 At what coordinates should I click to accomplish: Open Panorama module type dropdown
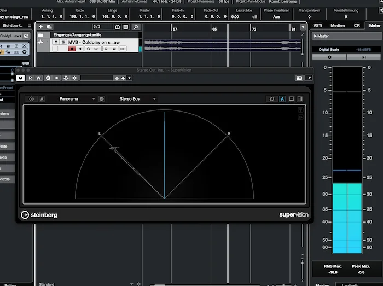(77, 99)
